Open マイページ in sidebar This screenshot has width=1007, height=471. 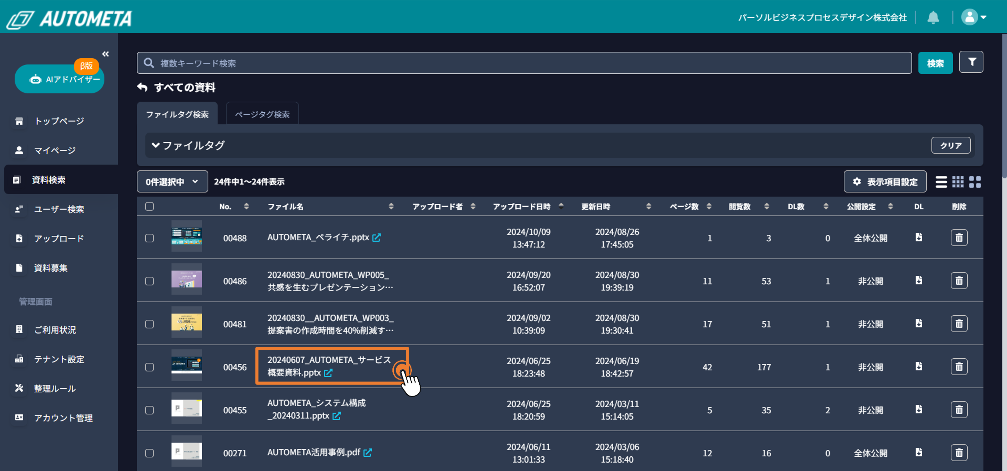(55, 150)
